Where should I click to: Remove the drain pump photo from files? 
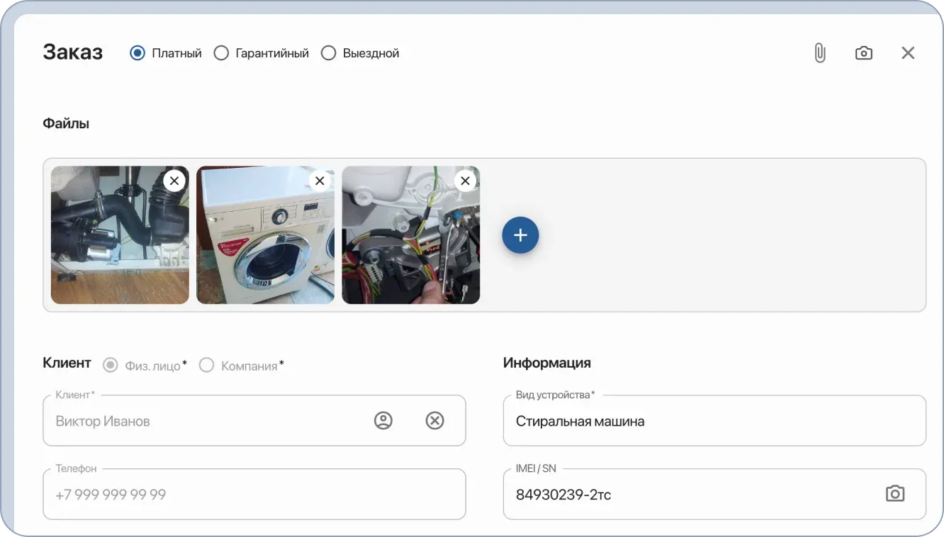[x=174, y=181]
